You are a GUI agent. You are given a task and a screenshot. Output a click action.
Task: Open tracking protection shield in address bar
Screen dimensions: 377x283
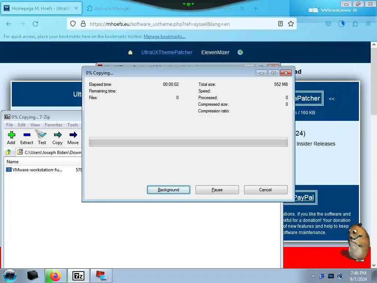[73, 24]
